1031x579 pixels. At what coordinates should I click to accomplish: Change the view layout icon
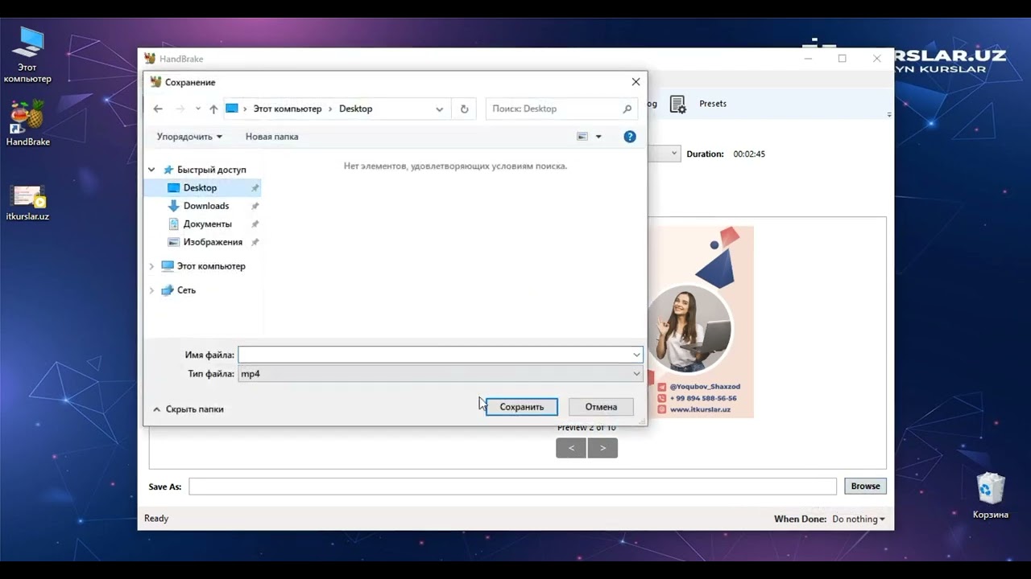click(x=582, y=137)
